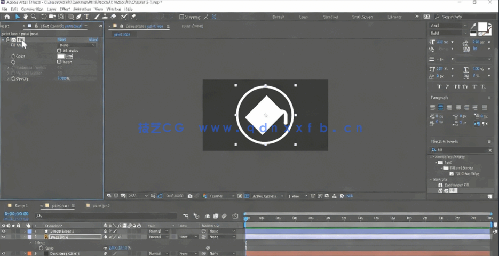
Task: Open the Composition menu
Action: coord(32,9)
